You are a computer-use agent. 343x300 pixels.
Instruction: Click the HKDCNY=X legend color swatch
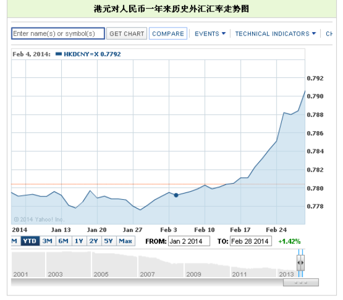point(59,54)
